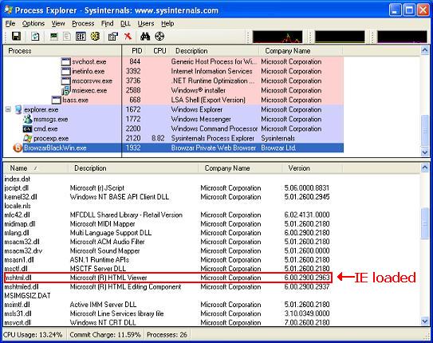Open the Process menu

83,23
